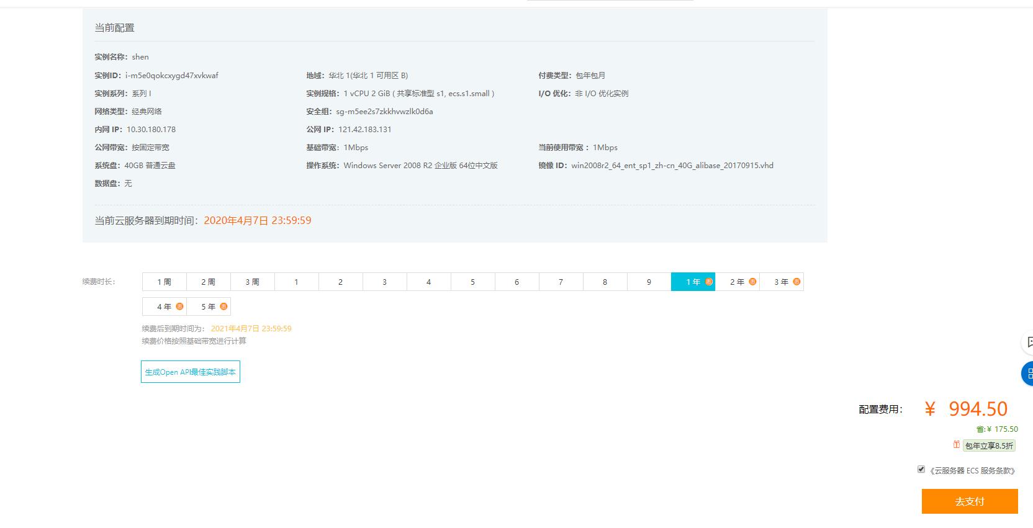
Task: Pick the 2 month renewal duration
Action: pos(340,282)
